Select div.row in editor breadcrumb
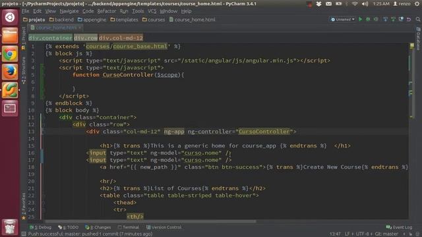 point(86,38)
